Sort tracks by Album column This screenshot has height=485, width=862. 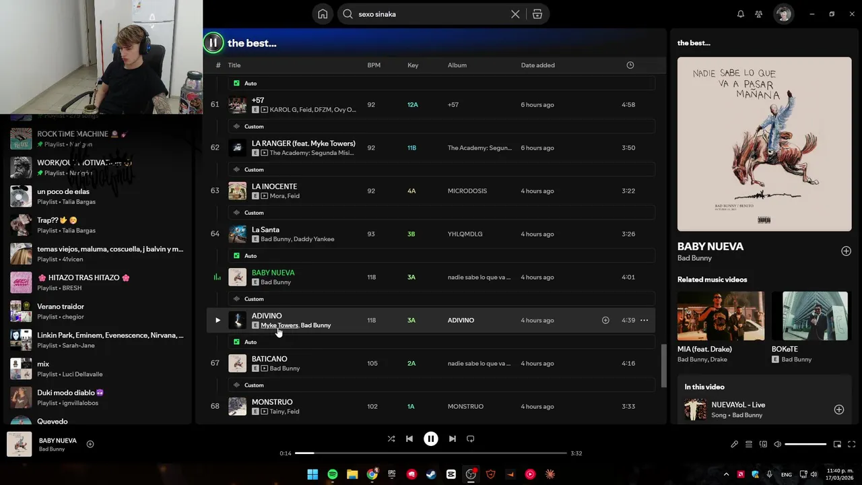[457, 65]
